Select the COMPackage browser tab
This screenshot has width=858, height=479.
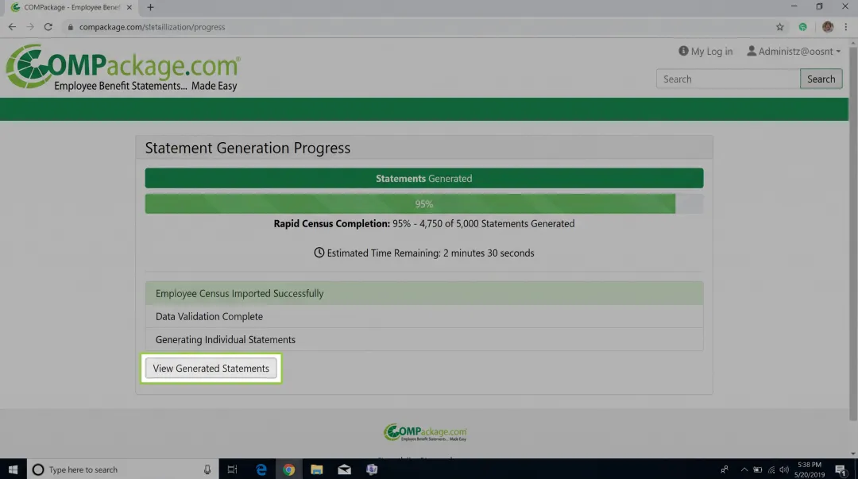pos(71,7)
